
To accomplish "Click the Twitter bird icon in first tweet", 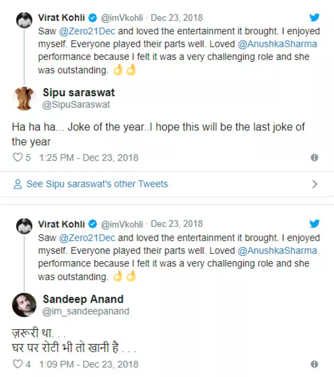I will (315, 18).
